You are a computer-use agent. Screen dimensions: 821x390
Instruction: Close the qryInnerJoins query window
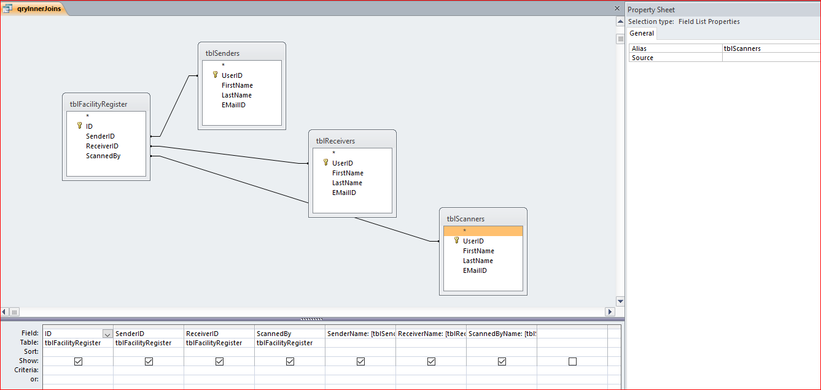pos(617,9)
